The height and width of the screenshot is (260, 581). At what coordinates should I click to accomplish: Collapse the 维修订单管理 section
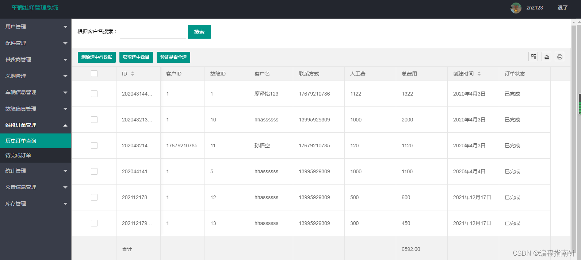(35, 125)
